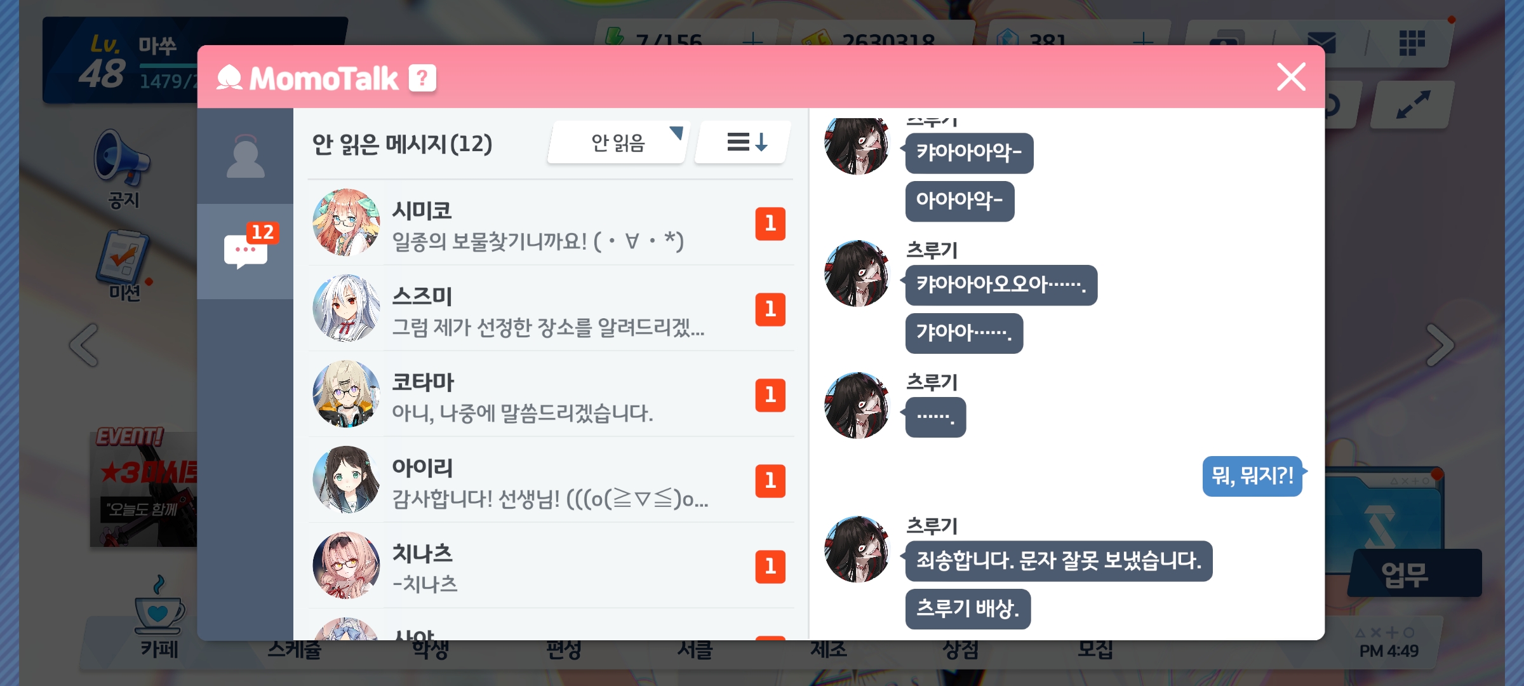Open the MomoTalk help question mark
This screenshot has height=686, width=1524.
point(422,78)
